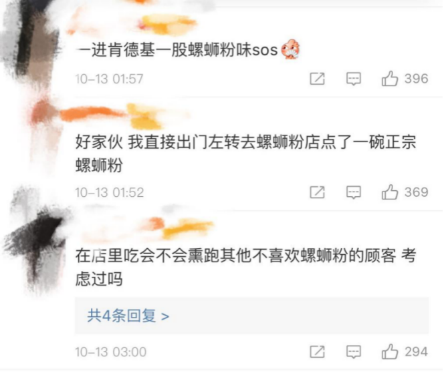
Task: Open the third commenter's blurred avatar
Action: (37, 240)
